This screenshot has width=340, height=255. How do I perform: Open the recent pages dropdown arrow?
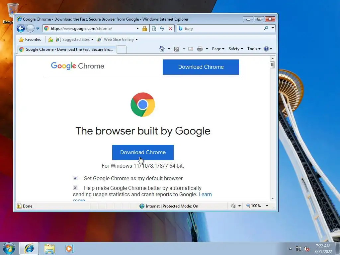tap(38, 29)
